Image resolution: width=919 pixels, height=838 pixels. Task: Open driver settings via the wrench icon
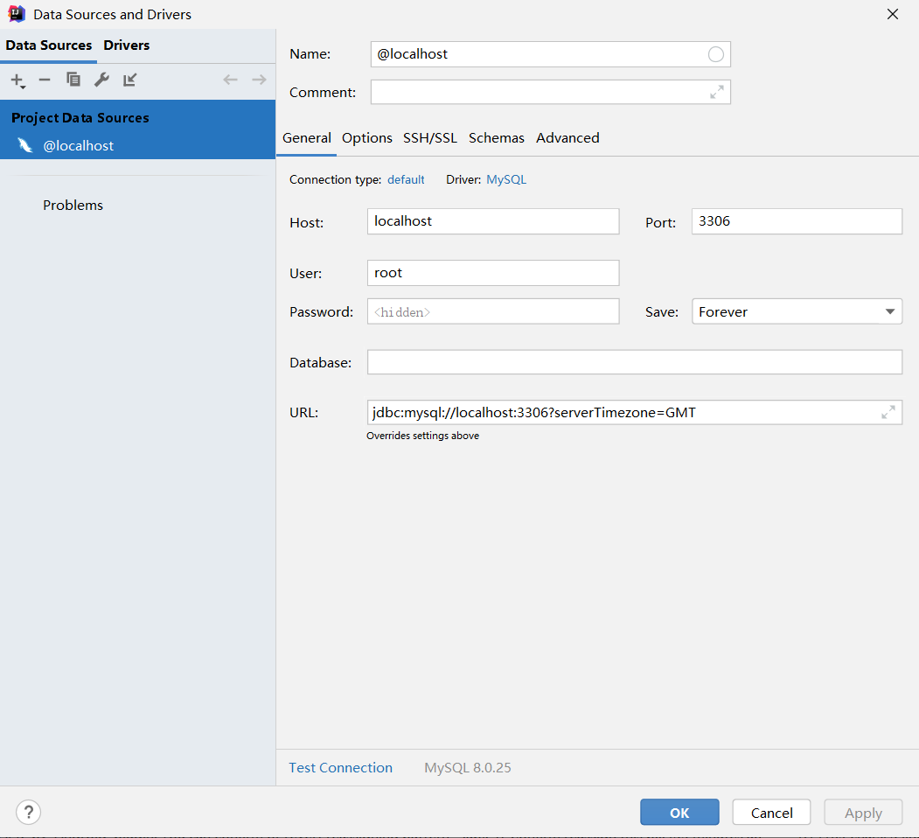[101, 80]
